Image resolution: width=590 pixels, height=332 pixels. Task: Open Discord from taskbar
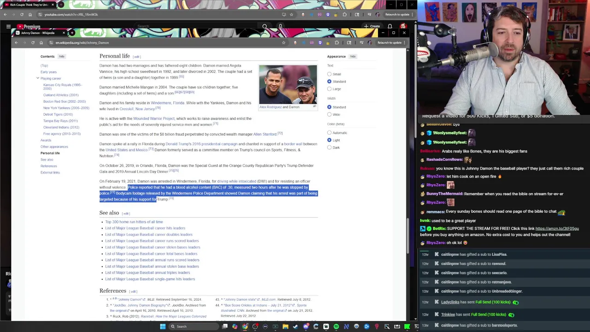[306, 326]
